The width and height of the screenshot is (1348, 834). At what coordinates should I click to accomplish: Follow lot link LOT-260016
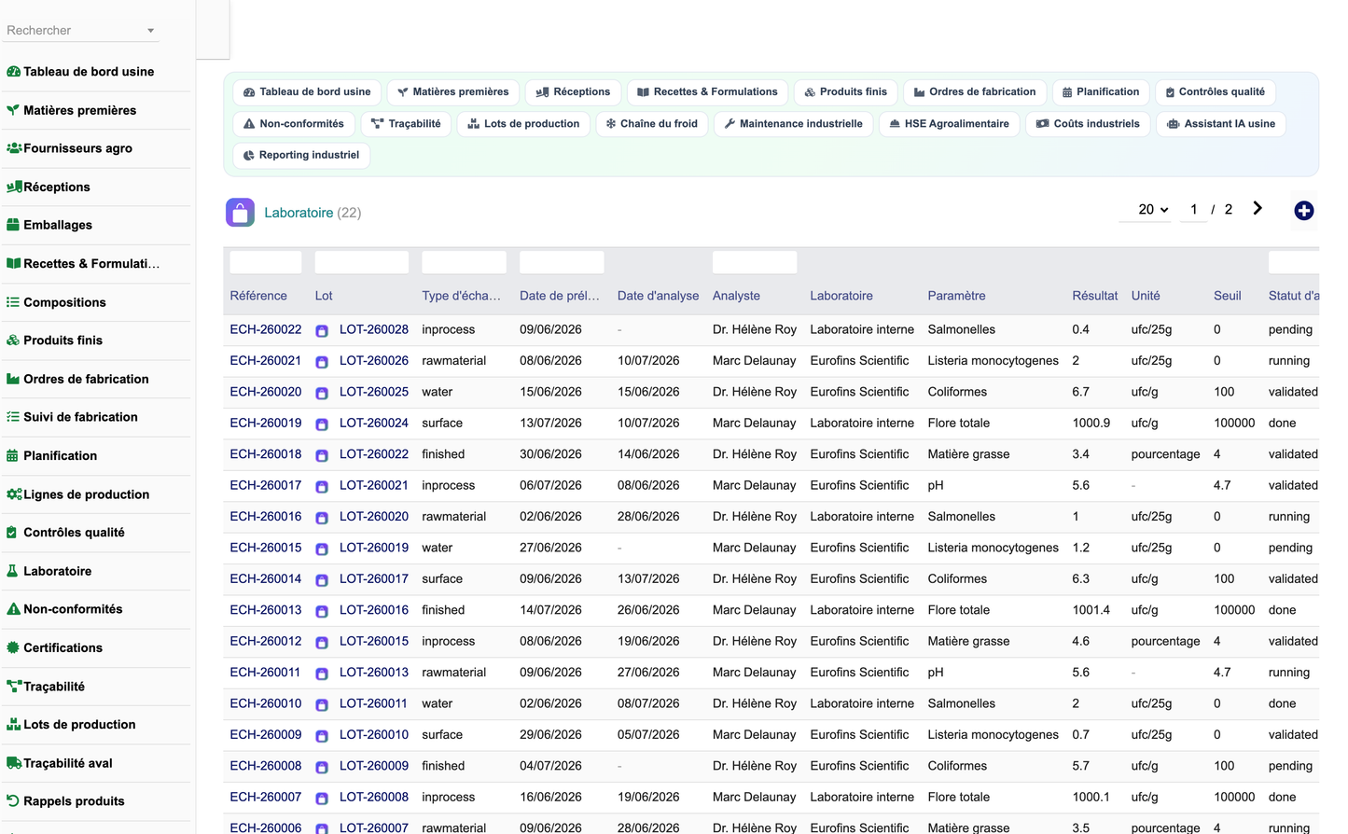point(374,609)
